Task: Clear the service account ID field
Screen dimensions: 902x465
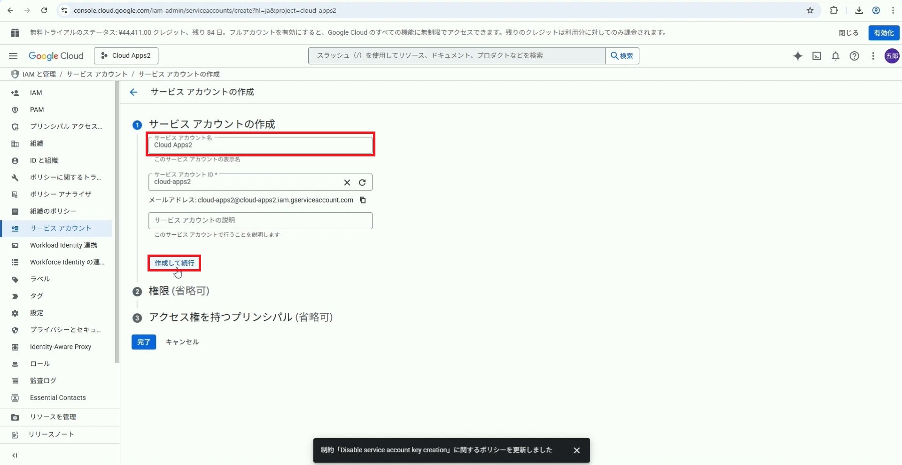Action: 347,182
